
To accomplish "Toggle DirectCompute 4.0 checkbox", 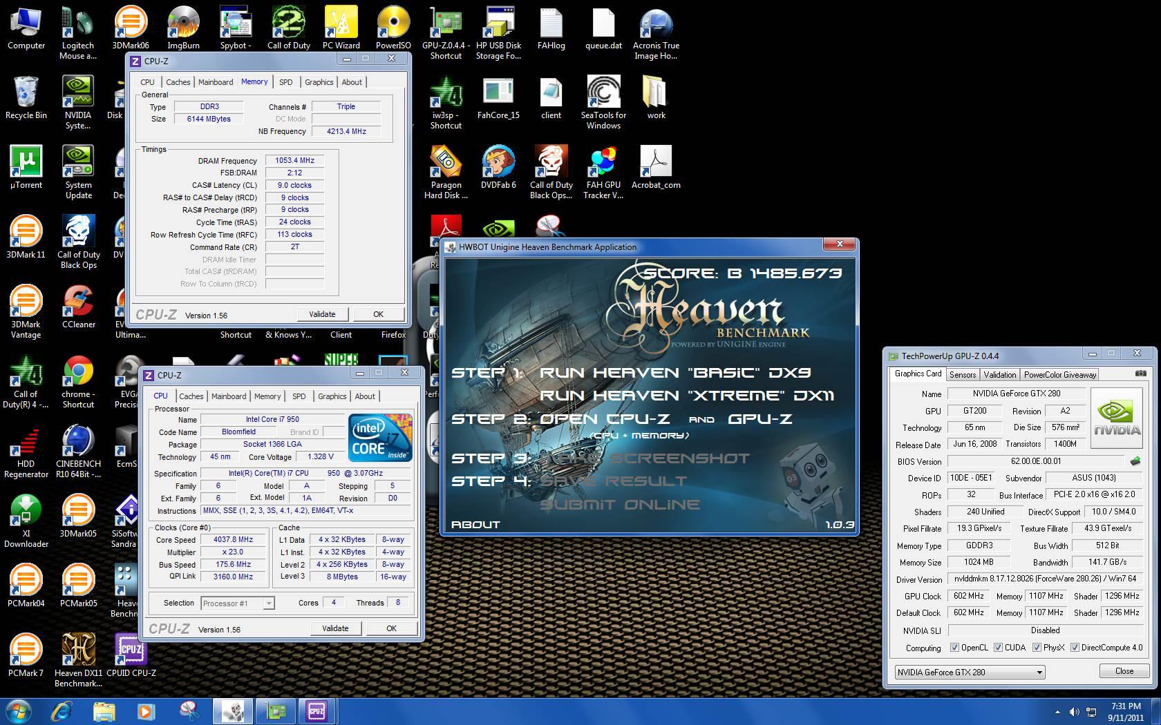I will coord(1075,647).
